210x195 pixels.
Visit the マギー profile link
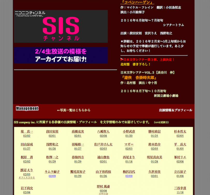(129, 144)
